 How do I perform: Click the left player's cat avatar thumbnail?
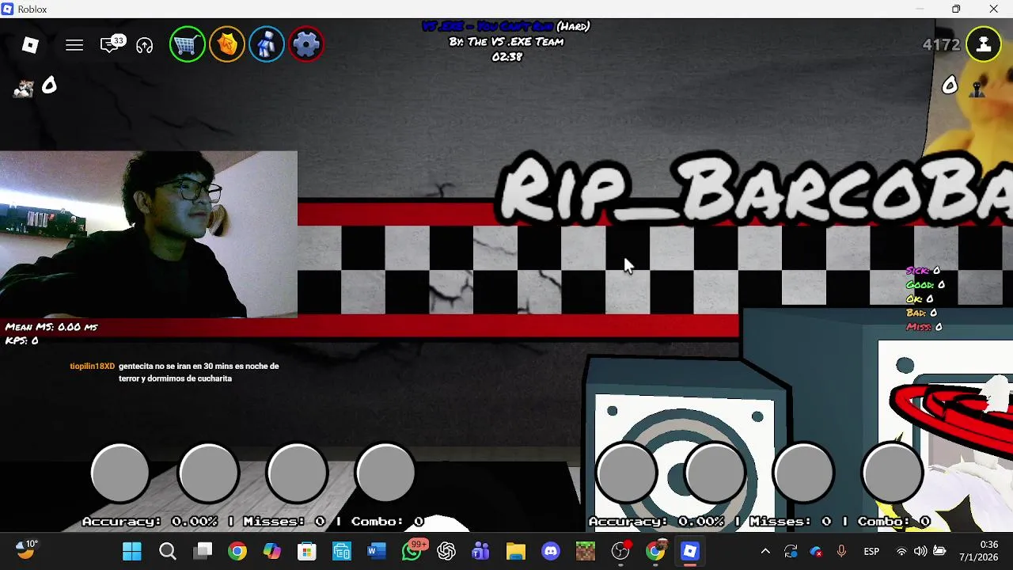coord(24,87)
